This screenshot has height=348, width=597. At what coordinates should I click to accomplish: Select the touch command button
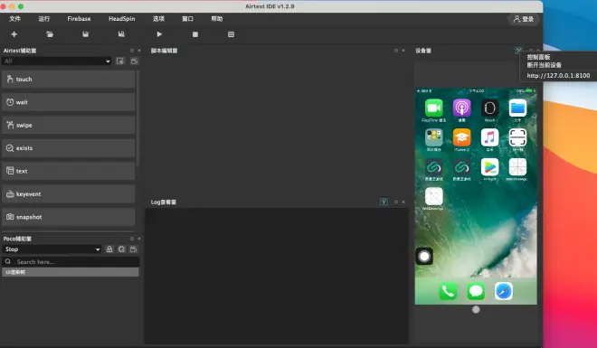[x=69, y=80]
